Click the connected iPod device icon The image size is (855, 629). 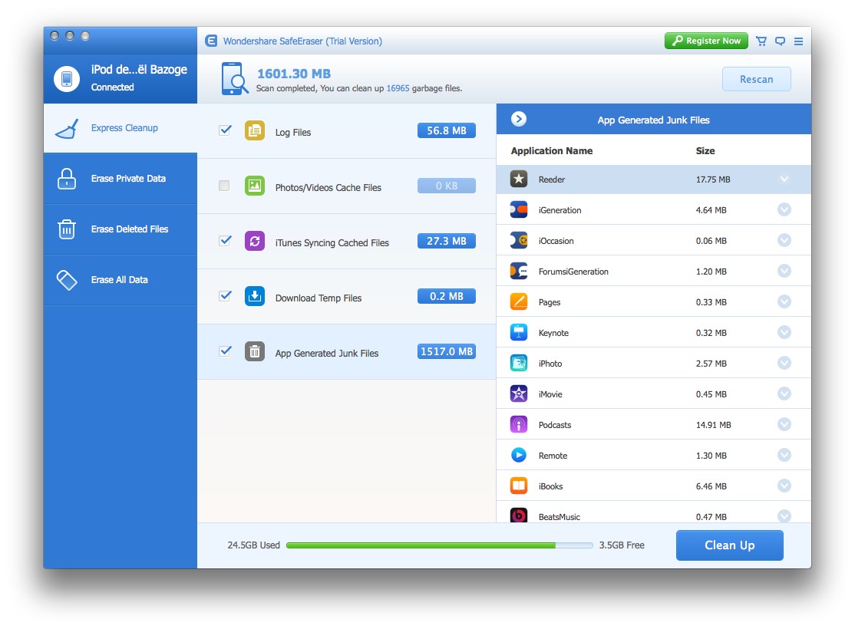[67, 78]
